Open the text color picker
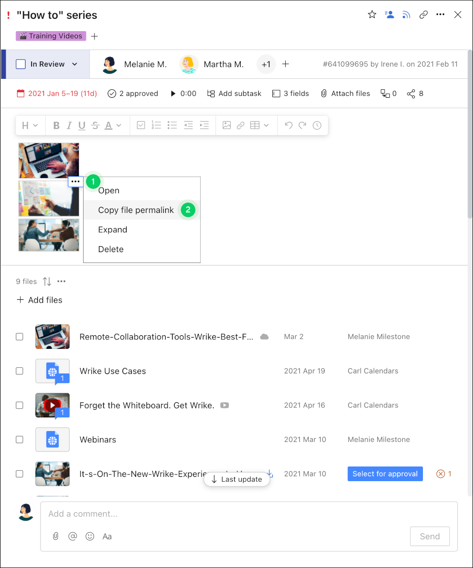 107,125
